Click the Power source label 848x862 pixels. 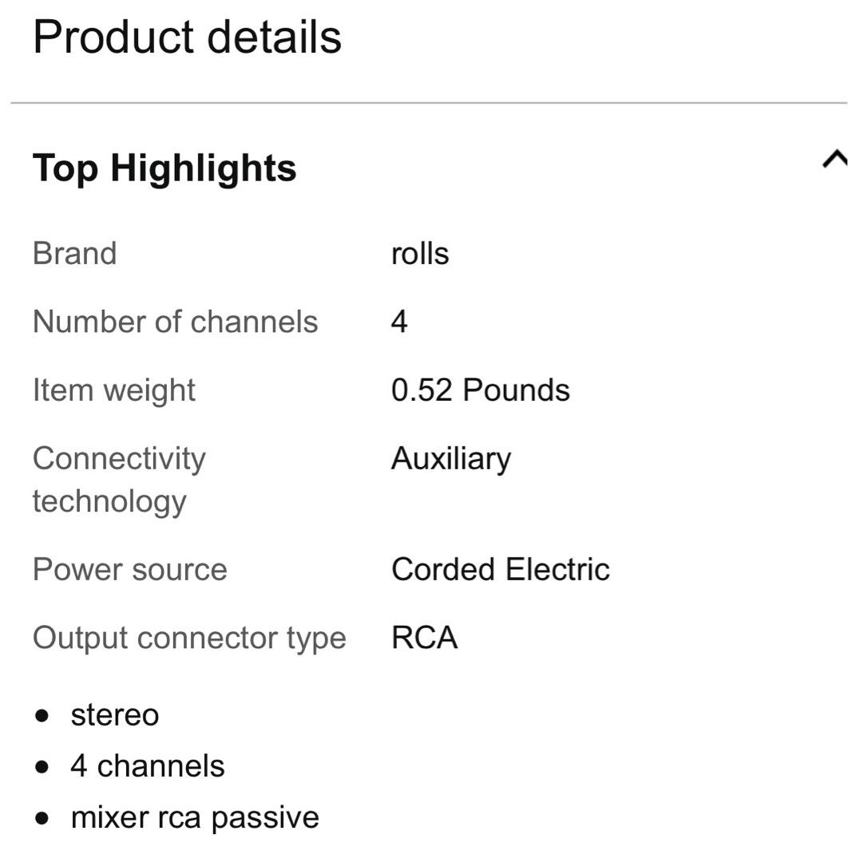(x=129, y=570)
